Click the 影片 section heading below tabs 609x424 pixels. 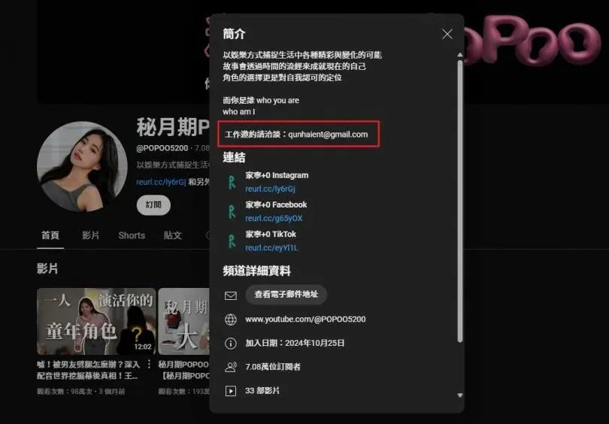47,268
